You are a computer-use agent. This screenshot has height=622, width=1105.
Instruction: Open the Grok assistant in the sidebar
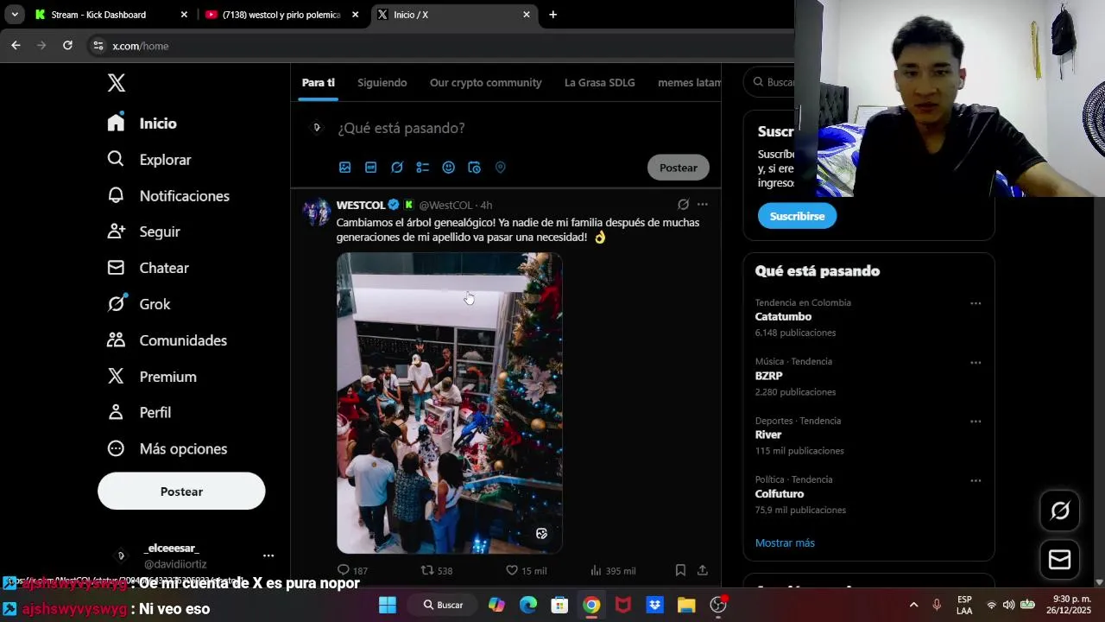(138, 304)
